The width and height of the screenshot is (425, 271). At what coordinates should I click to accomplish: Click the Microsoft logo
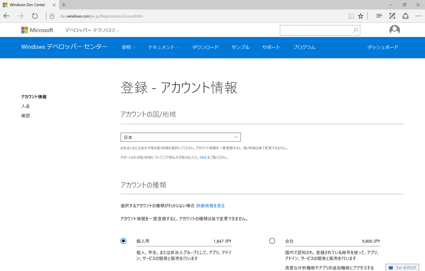pos(37,30)
